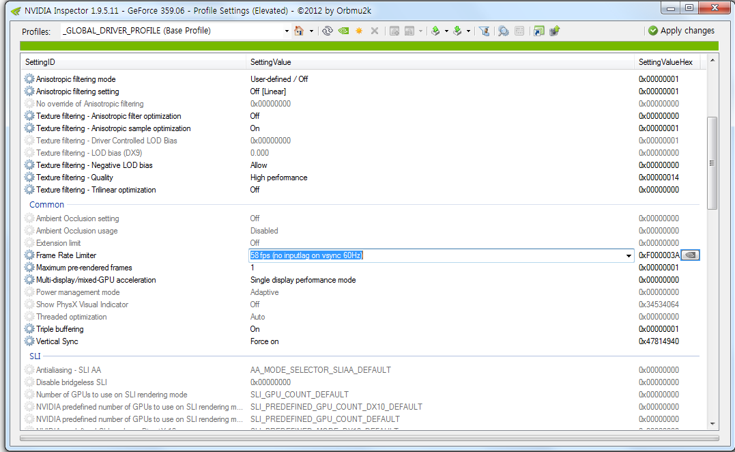Select the Extension limit row
Image resolution: width=735 pixels, height=452 pixels.
click(x=361, y=243)
